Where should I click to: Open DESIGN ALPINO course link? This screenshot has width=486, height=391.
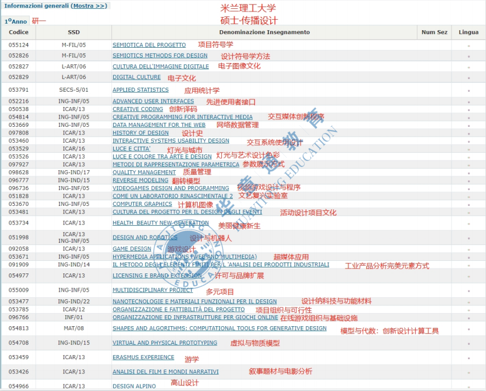pos(134,386)
